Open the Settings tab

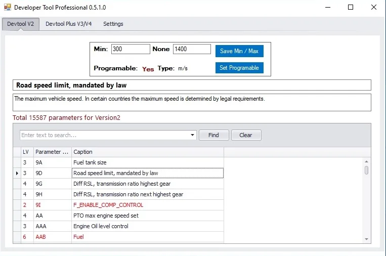click(113, 24)
